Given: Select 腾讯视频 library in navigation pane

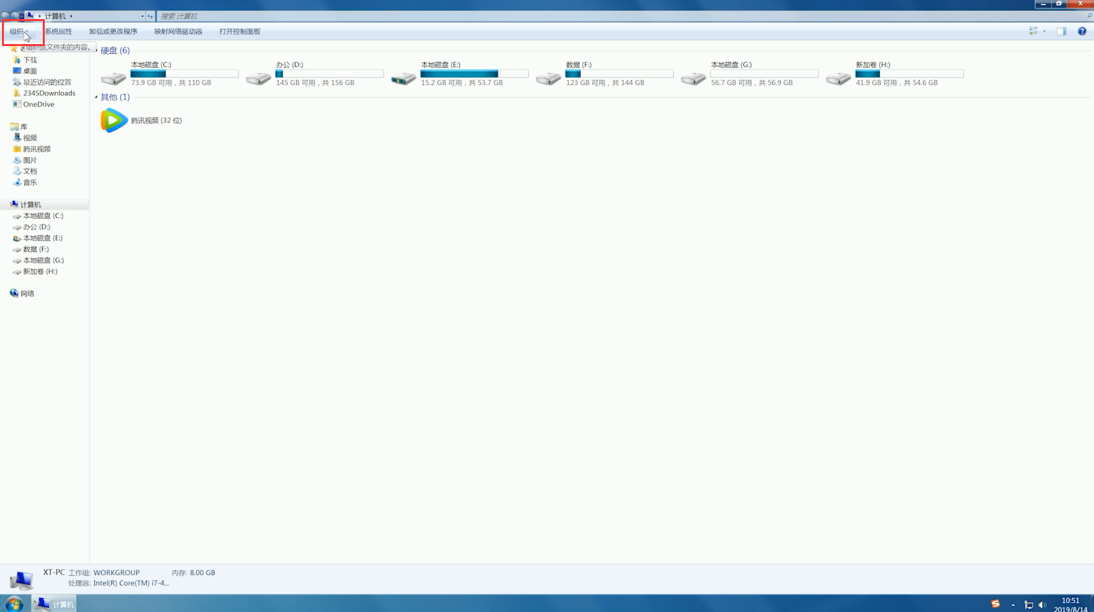Looking at the screenshot, I should coord(37,149).
